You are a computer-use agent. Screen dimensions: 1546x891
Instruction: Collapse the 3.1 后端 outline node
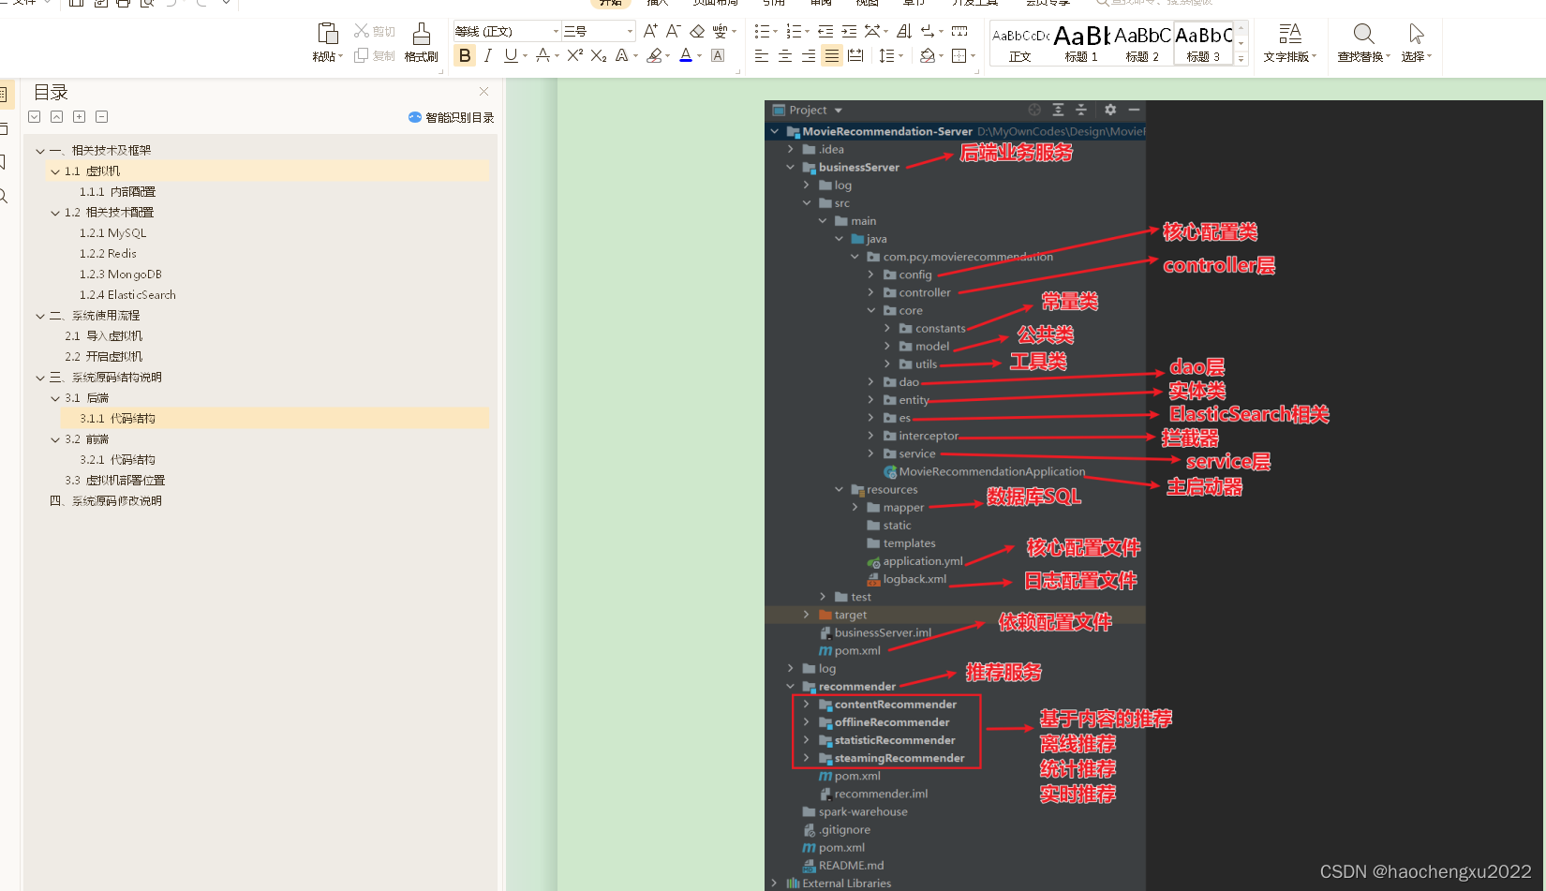point(55,398)
